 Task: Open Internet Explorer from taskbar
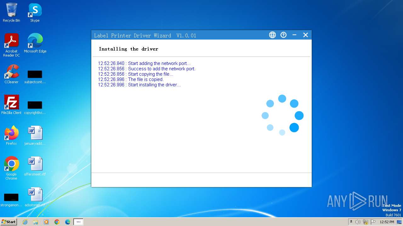pyautogui.click(x=25, y=222)
